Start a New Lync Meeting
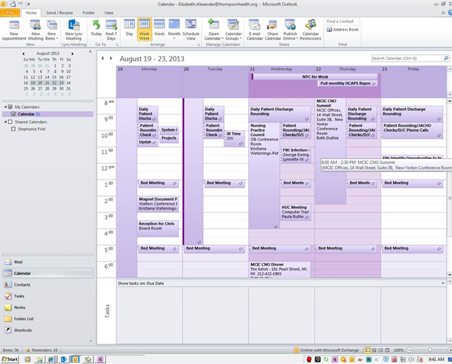 (74, 30)
